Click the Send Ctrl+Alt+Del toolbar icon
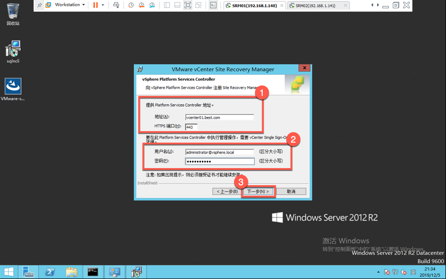 [116, 5]
